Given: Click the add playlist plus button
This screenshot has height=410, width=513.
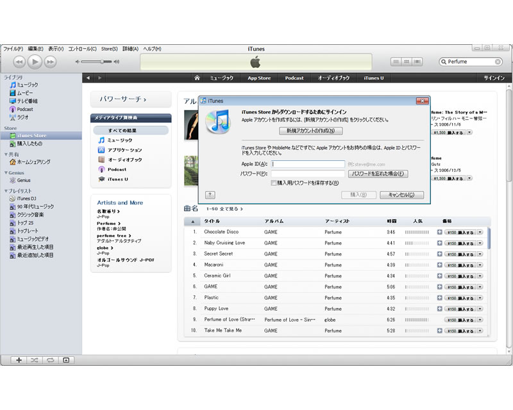Looking at the screenshot, I should (19, 360).
